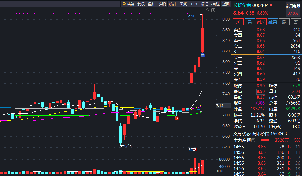This screenshot has height=176, width=302.
Task: Select the 画线 drawing tools item
Action: tap(183, 4)
